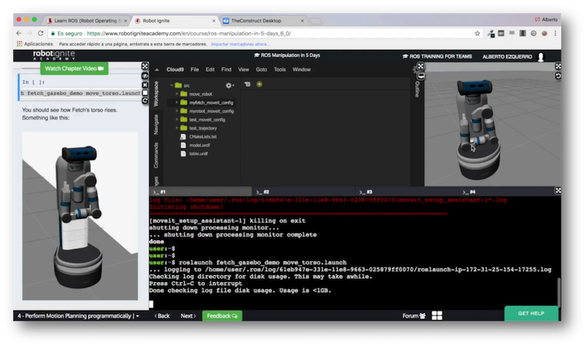Expand the myfetch_moveit_config folder
The height and width of the screenshot is (348, 588).
(177, 103)
